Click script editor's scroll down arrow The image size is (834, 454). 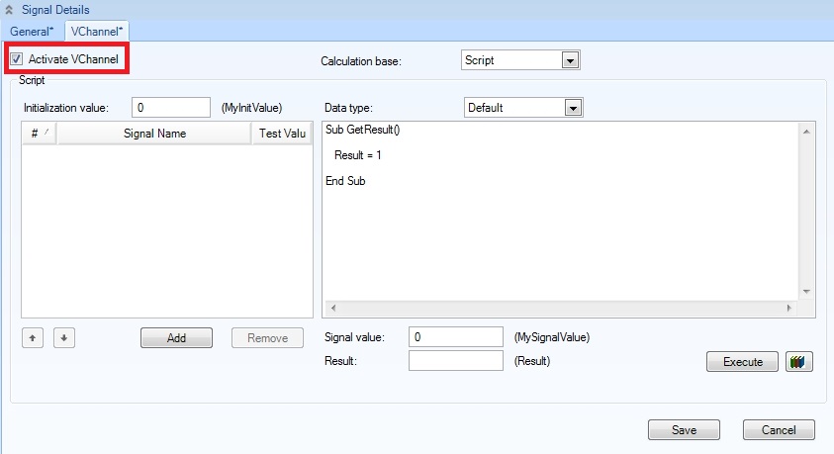tap(806, 291)
